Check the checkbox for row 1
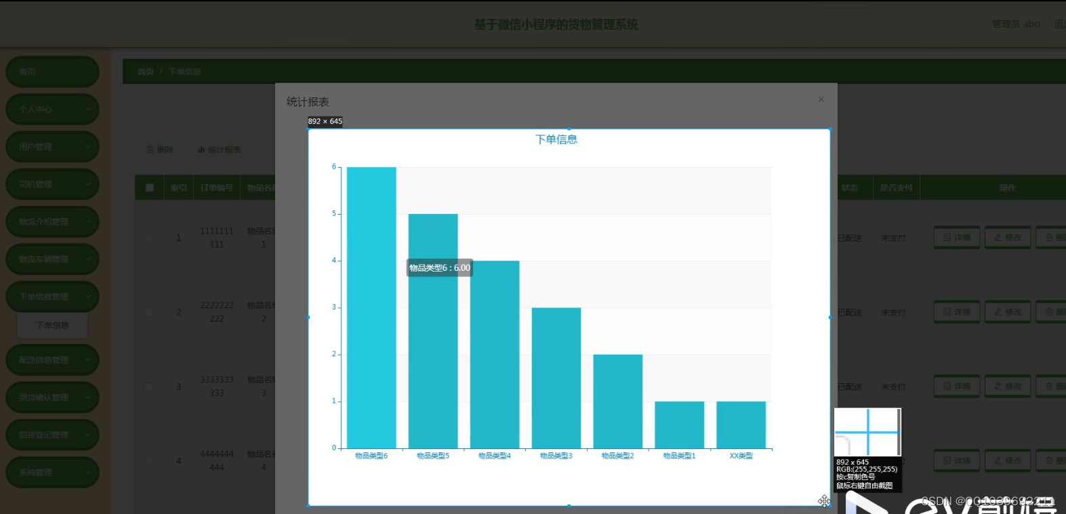Screen dimensions: 1066x514 point(148,238)
